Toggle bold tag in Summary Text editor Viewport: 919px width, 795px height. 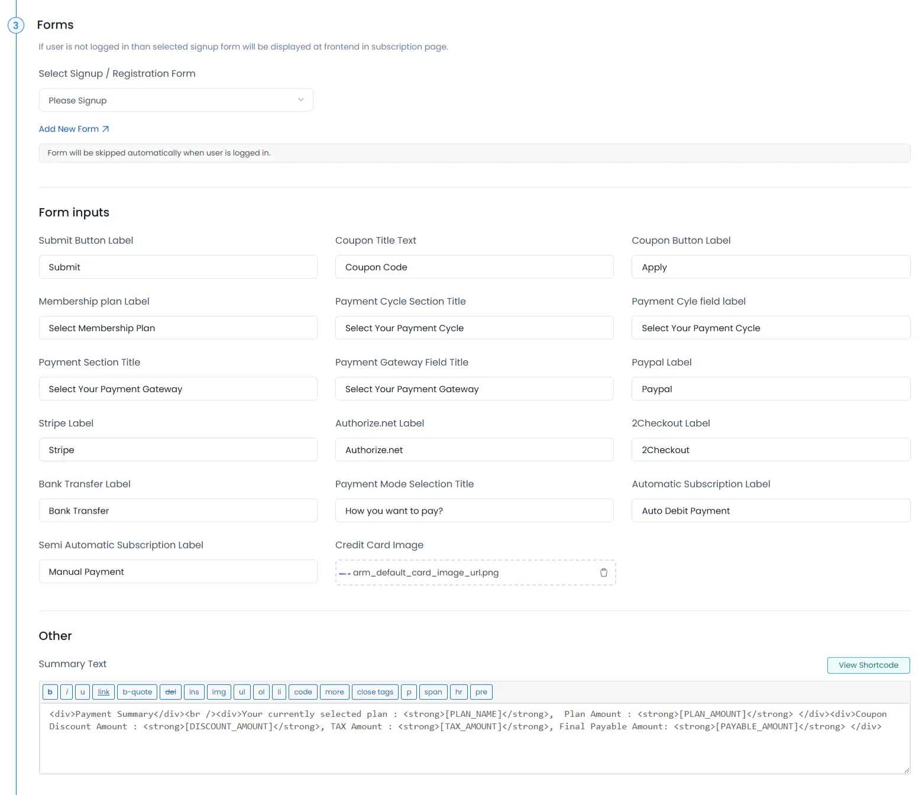(x=50, y=691)
